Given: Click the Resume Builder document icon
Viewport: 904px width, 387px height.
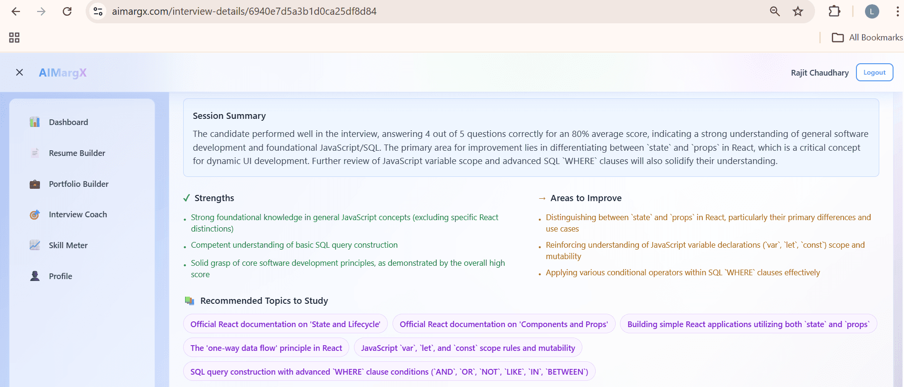Looking at the screenshot, I should tap(35, 153).
